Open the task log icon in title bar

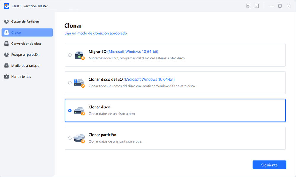[x=248, y=6]
